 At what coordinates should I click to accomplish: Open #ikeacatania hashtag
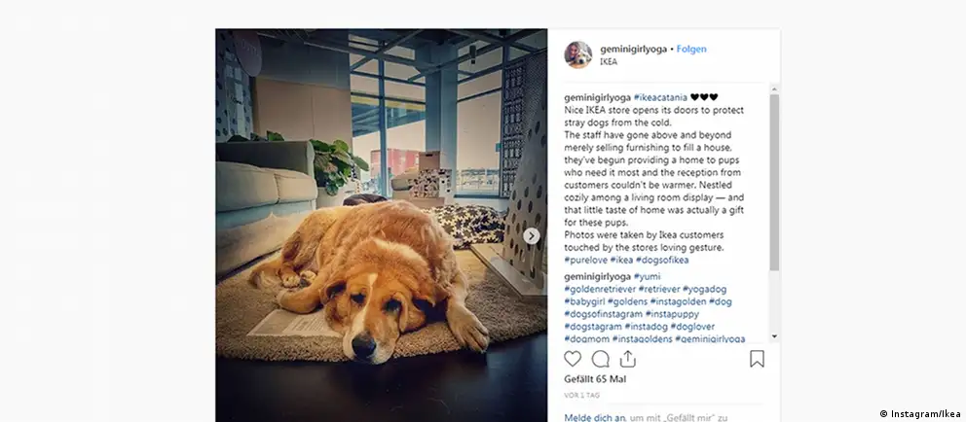(x=660, y=97)
